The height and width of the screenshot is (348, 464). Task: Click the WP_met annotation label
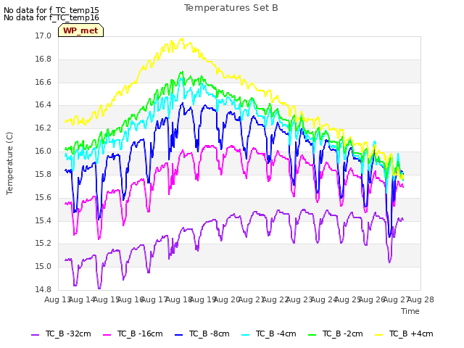(80, 30)
